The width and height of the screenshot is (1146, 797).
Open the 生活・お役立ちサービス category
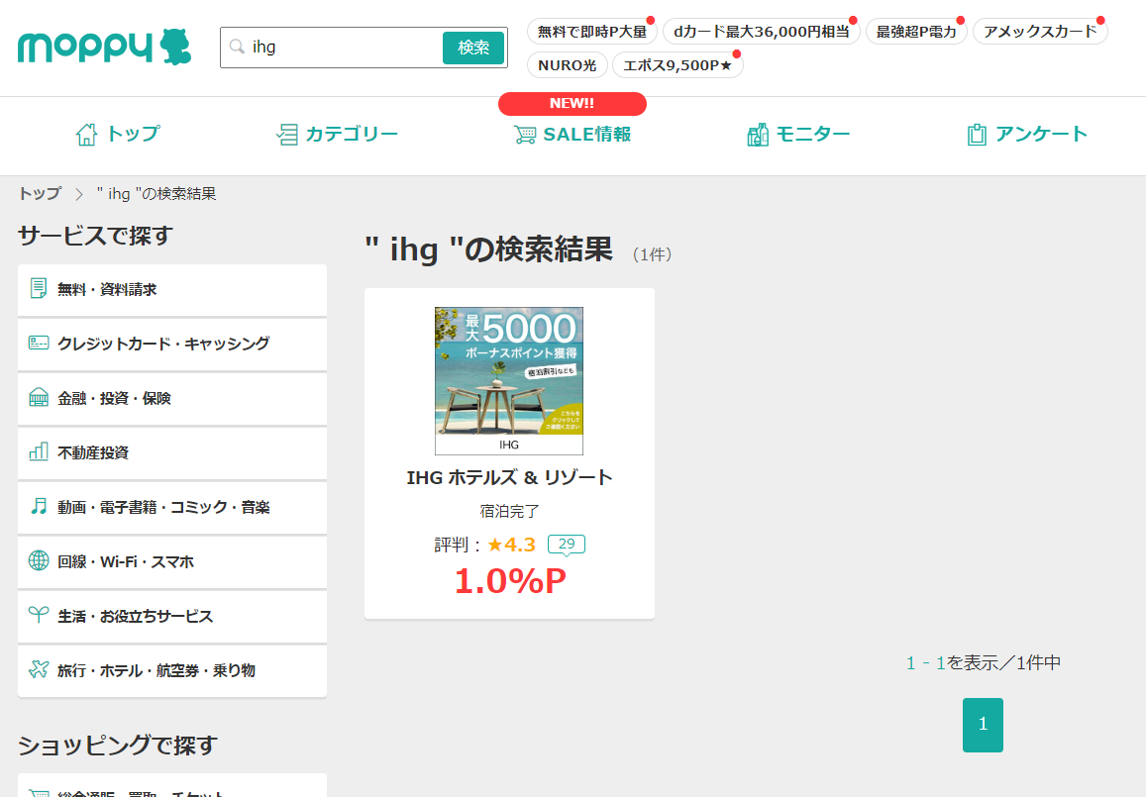coord(171,617)
